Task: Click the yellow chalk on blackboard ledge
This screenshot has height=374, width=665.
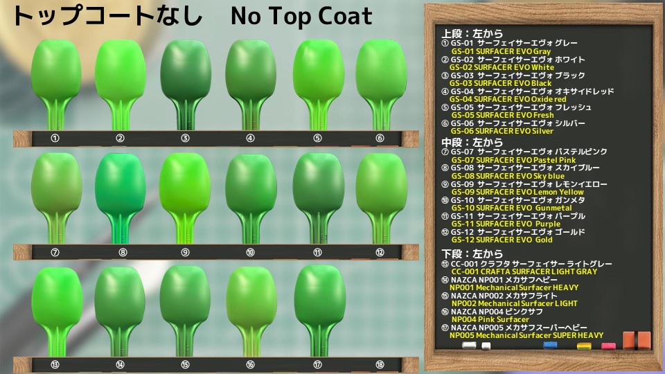Action: pyautogui.click(x=584, y=346)
